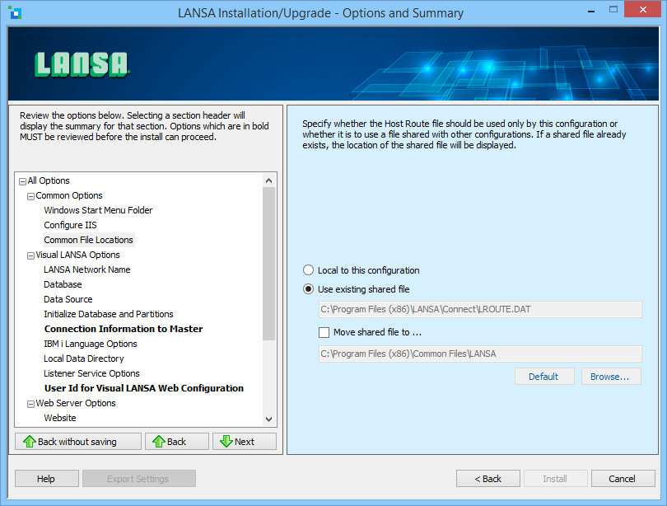This screenshot has width=667, height=506.
Task: Select Local to this configuration radio button
Action: tap(309, 270)
